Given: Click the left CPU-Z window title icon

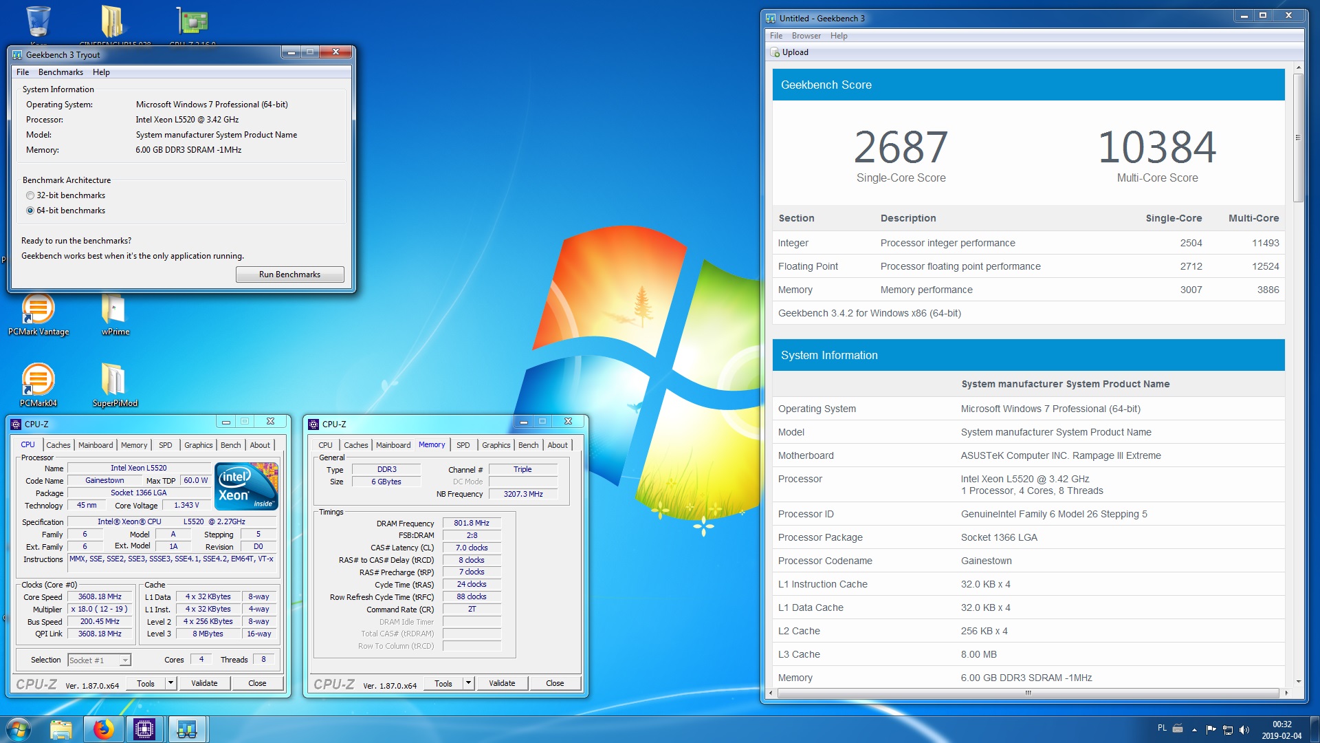Looking at the screenshot, I should (16, 424).
